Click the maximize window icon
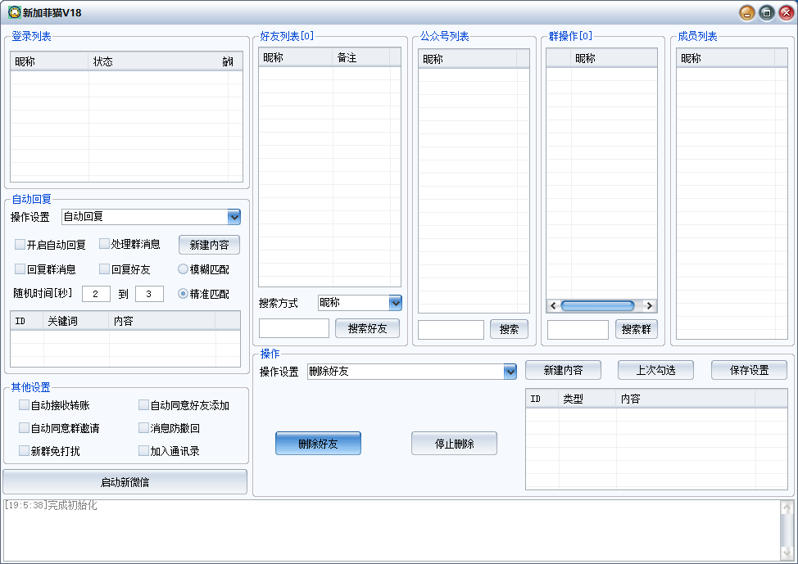 pos(766,12)
